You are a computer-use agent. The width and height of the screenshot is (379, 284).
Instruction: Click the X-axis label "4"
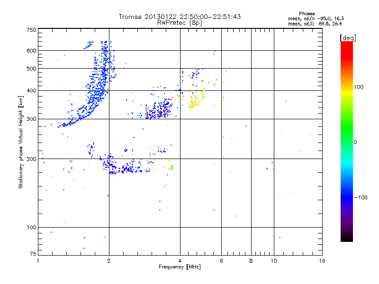point(180,261)
